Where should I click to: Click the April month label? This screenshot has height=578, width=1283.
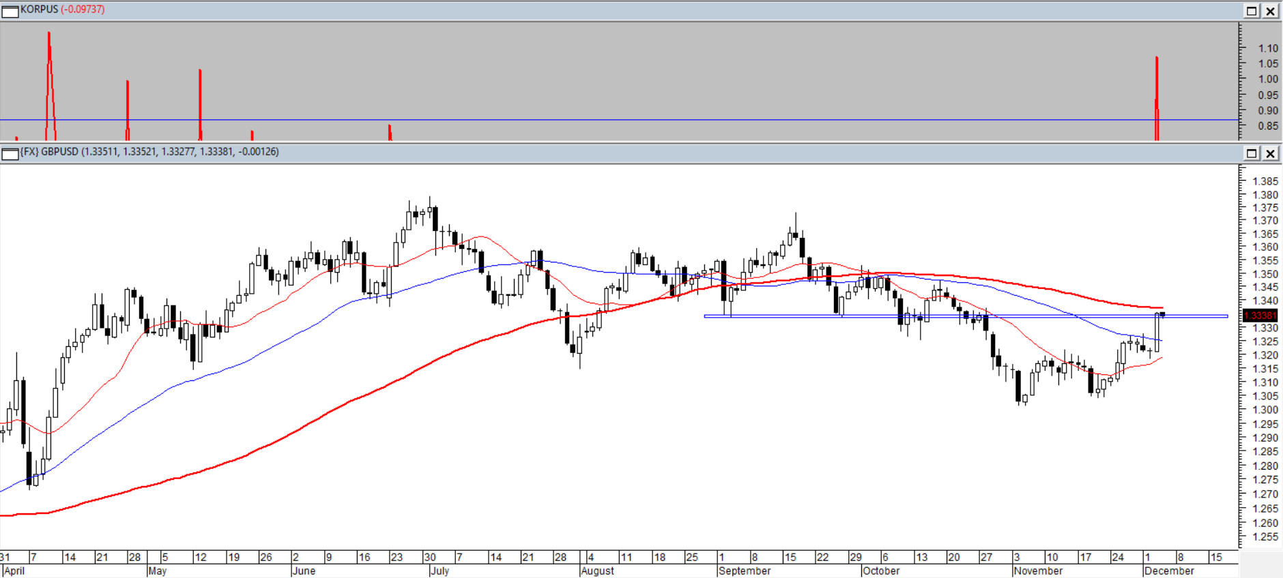(14, 571)
